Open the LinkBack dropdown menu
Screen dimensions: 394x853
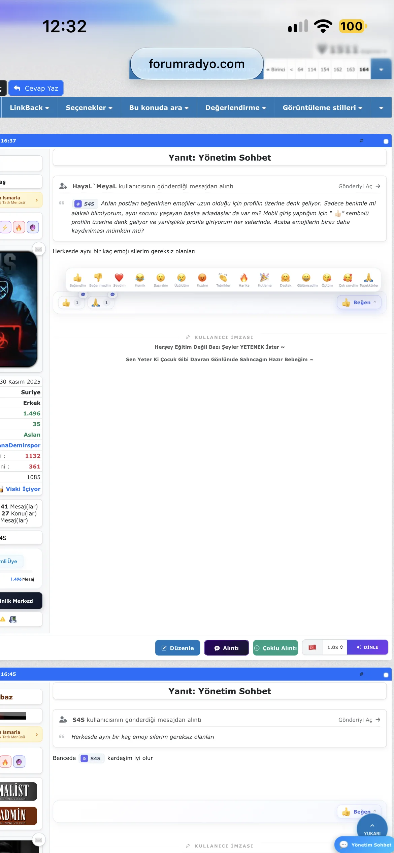[29, 108]
